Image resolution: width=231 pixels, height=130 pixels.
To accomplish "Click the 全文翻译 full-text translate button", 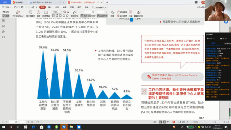I will pos(122,15).
